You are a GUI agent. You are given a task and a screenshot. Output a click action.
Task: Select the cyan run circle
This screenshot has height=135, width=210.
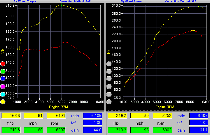point(3,94)
